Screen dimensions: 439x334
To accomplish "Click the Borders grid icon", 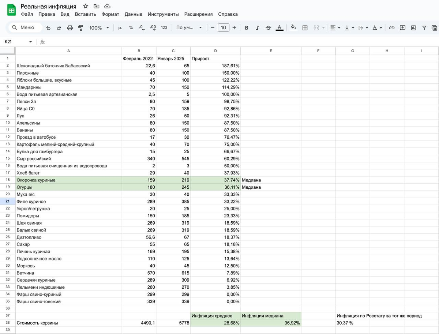I will pyautogui.click(x=305, y=27).
